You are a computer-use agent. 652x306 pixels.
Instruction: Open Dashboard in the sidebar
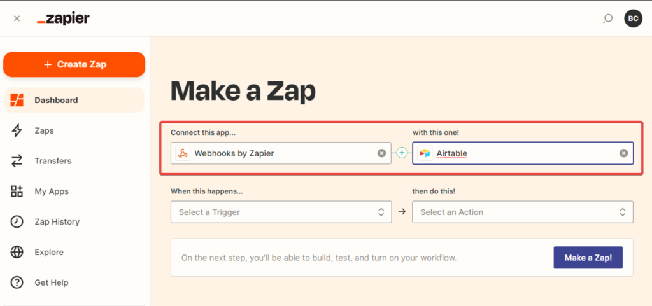click(74, 100)
